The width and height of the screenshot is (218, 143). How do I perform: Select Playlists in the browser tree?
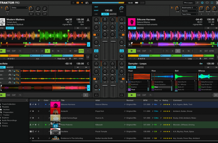pyautogui.click(x=5, y=107)
